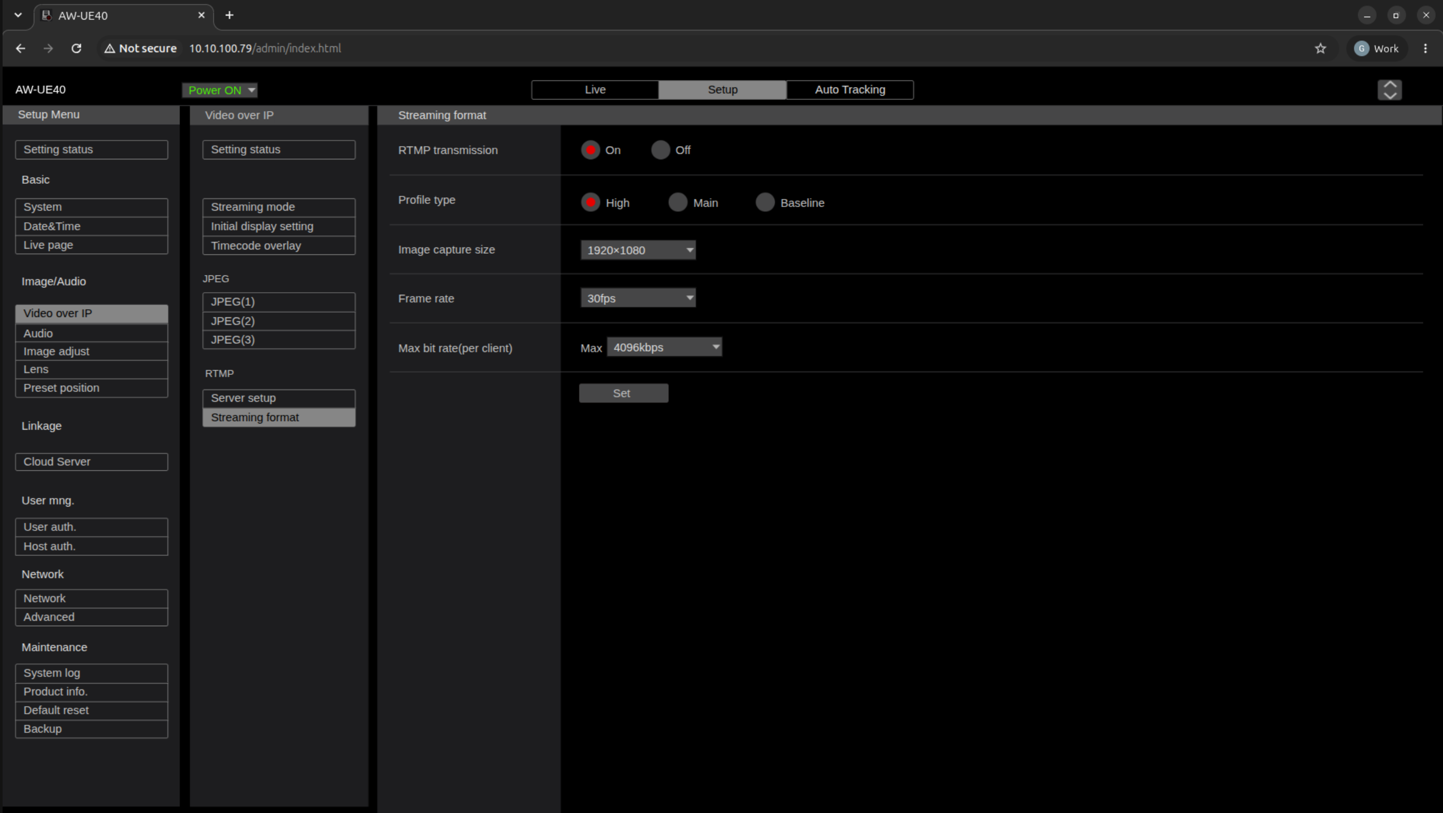Open Default reset in Maintenance
This screenshot has width=1443, height=813.
[91, 710]
